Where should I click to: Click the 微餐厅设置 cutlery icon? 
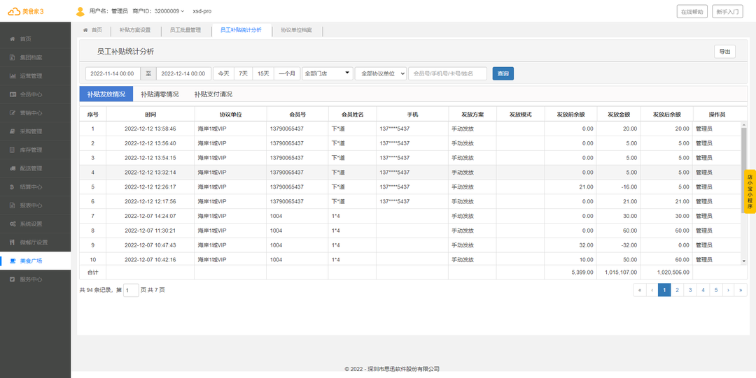click(13, 242)
